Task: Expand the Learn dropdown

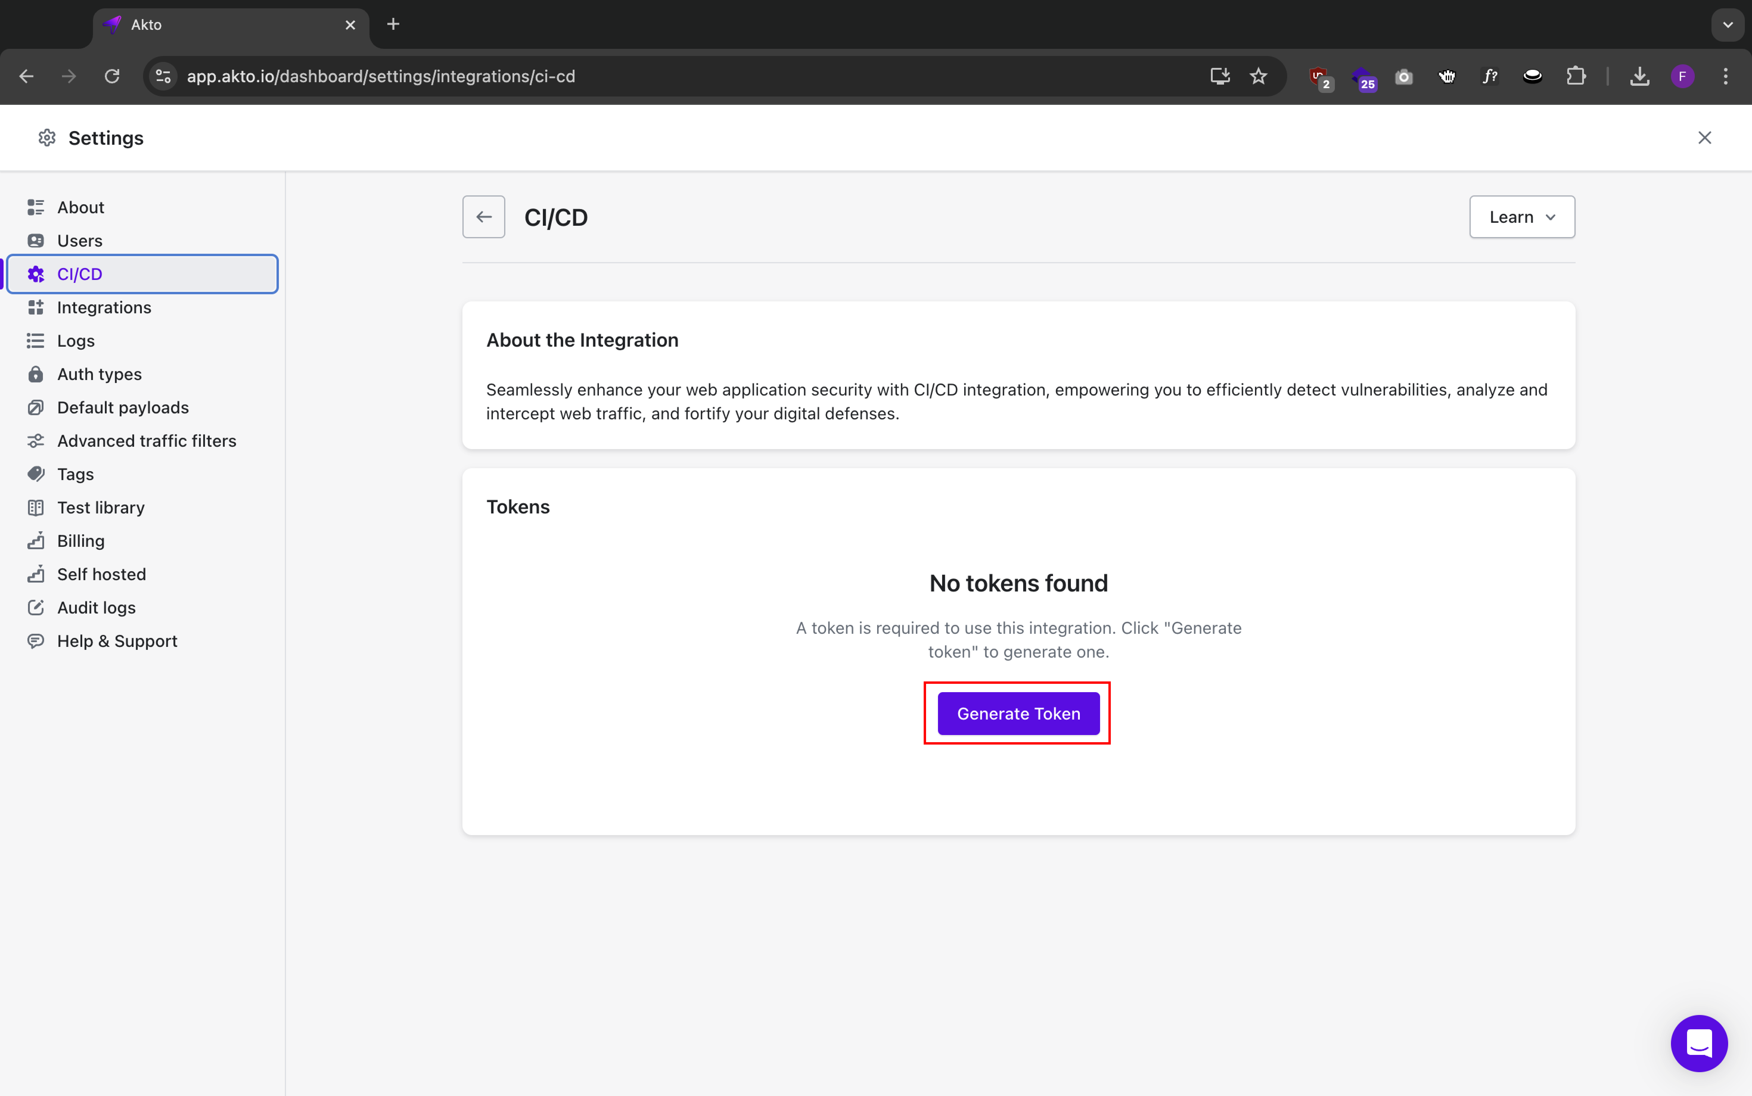Action: coord(1521,217)
